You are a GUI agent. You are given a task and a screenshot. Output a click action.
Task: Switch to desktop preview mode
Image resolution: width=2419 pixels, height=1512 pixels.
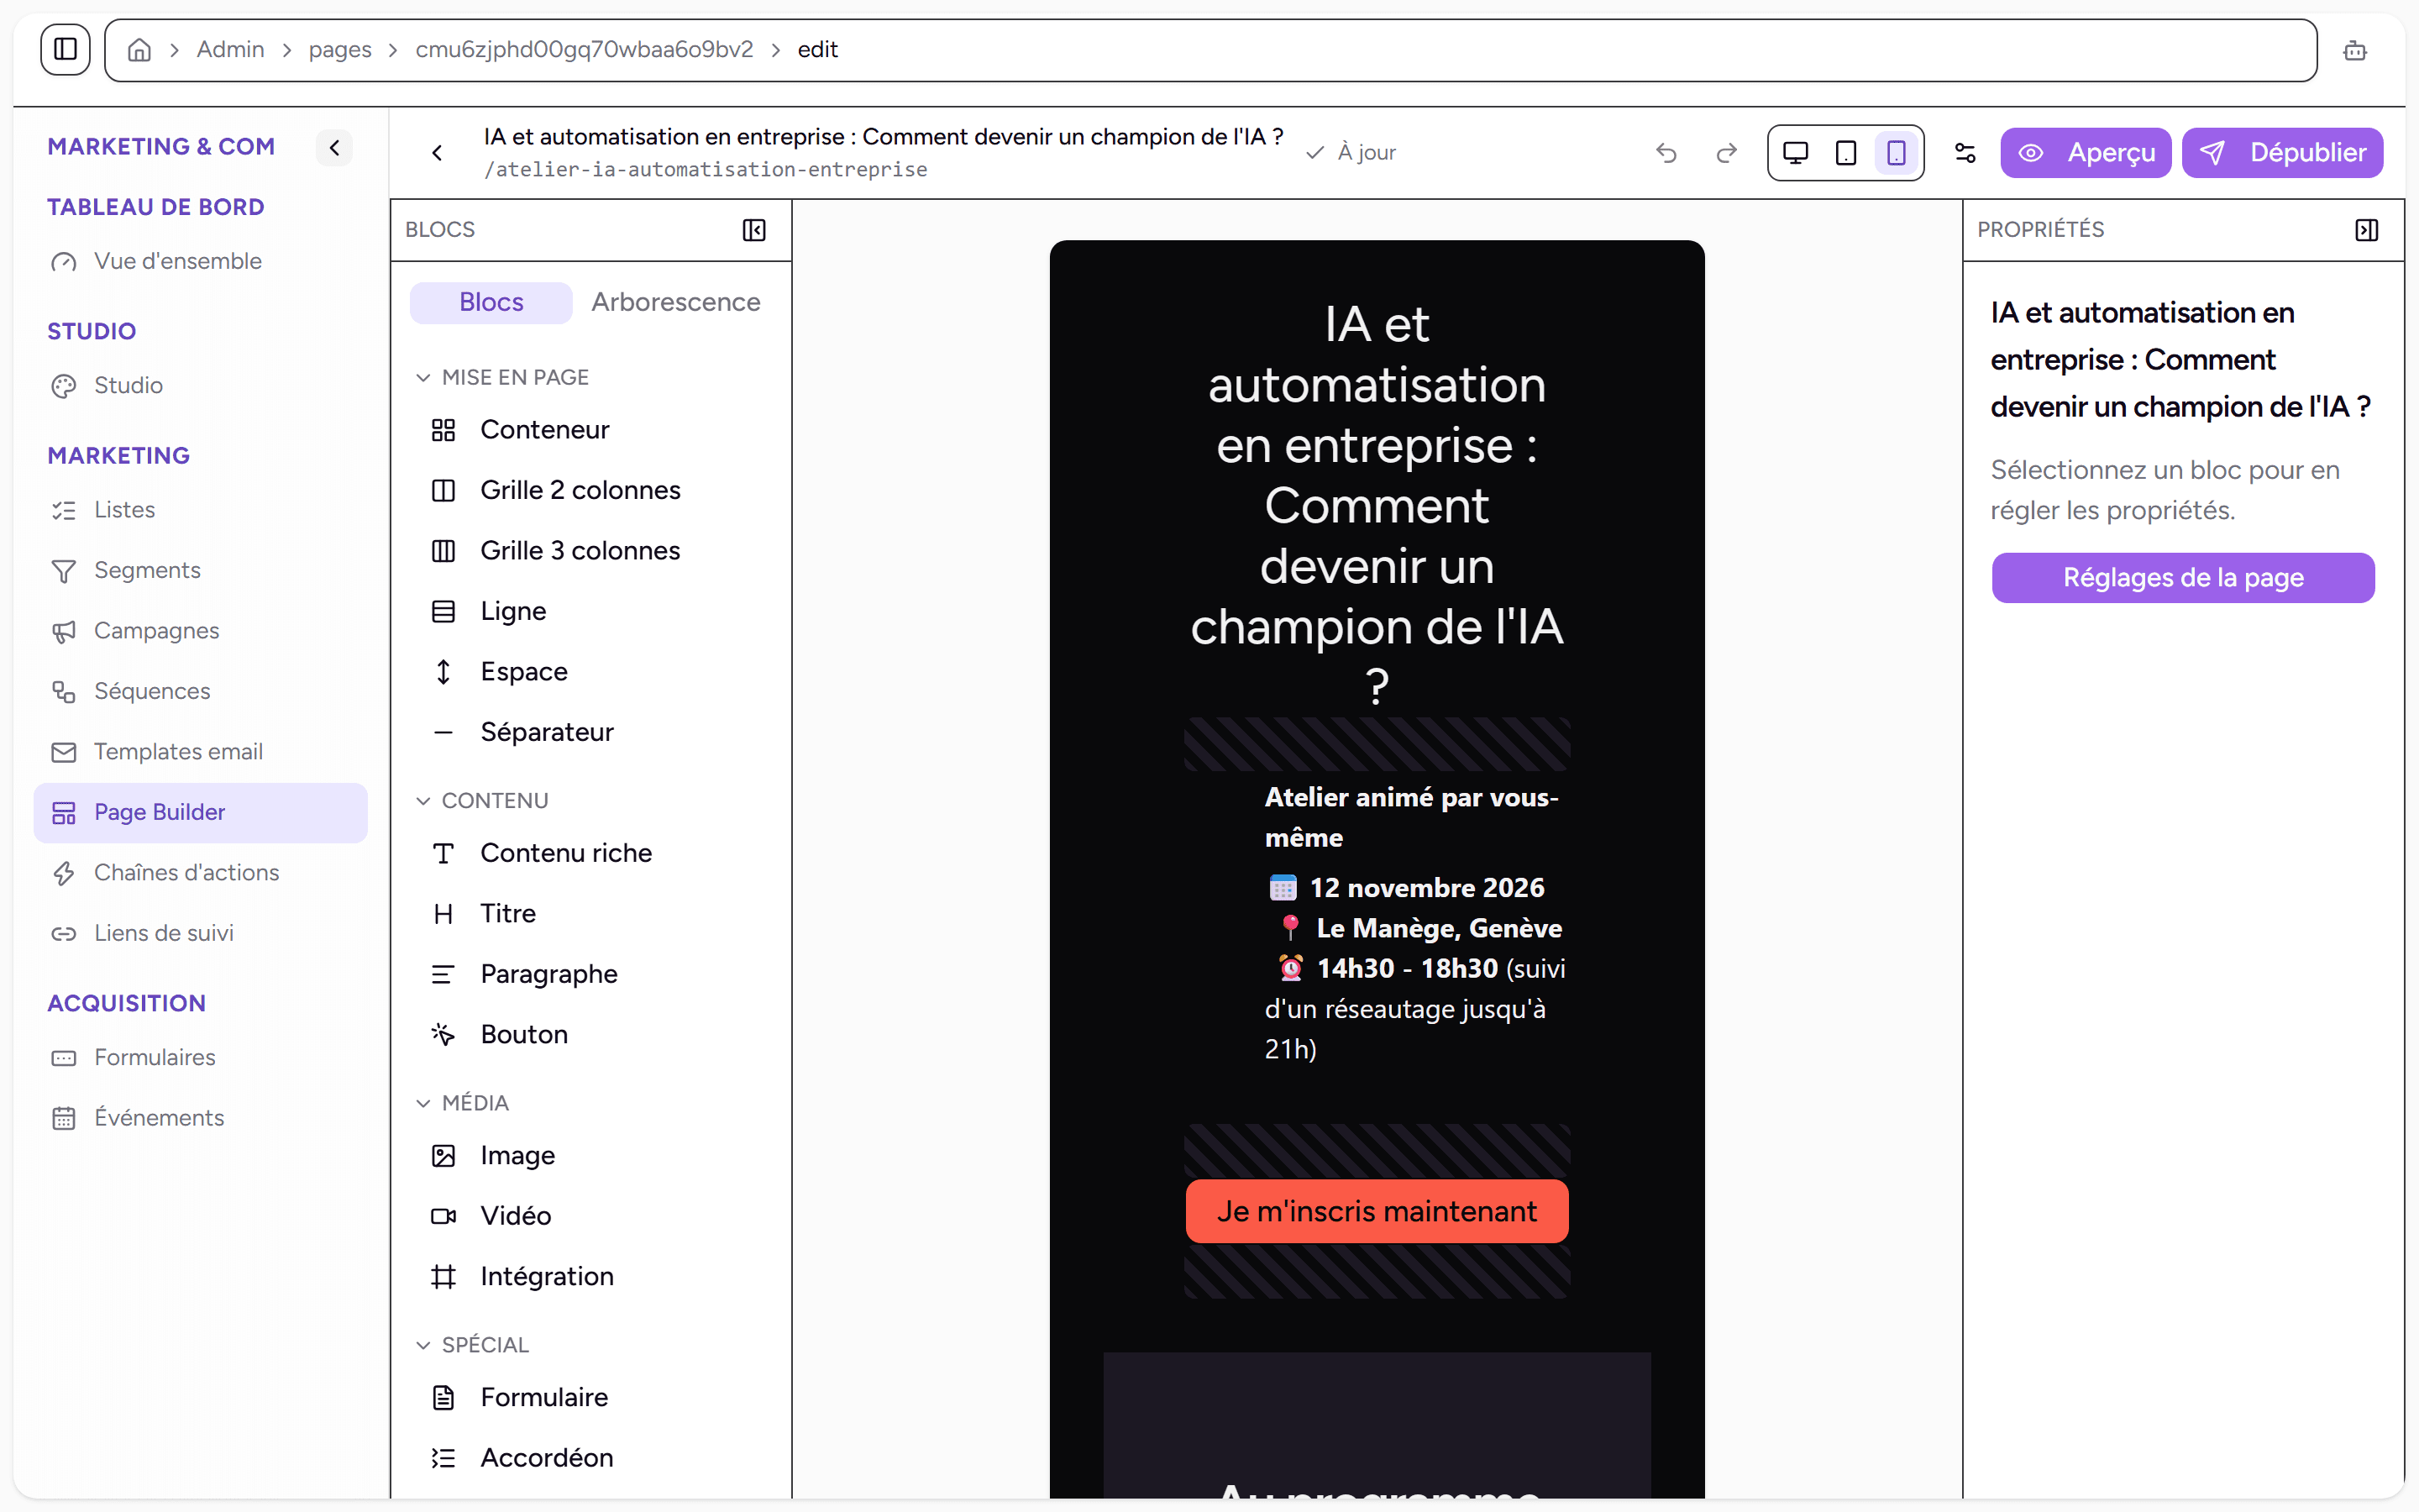[x=1795, y=152]
